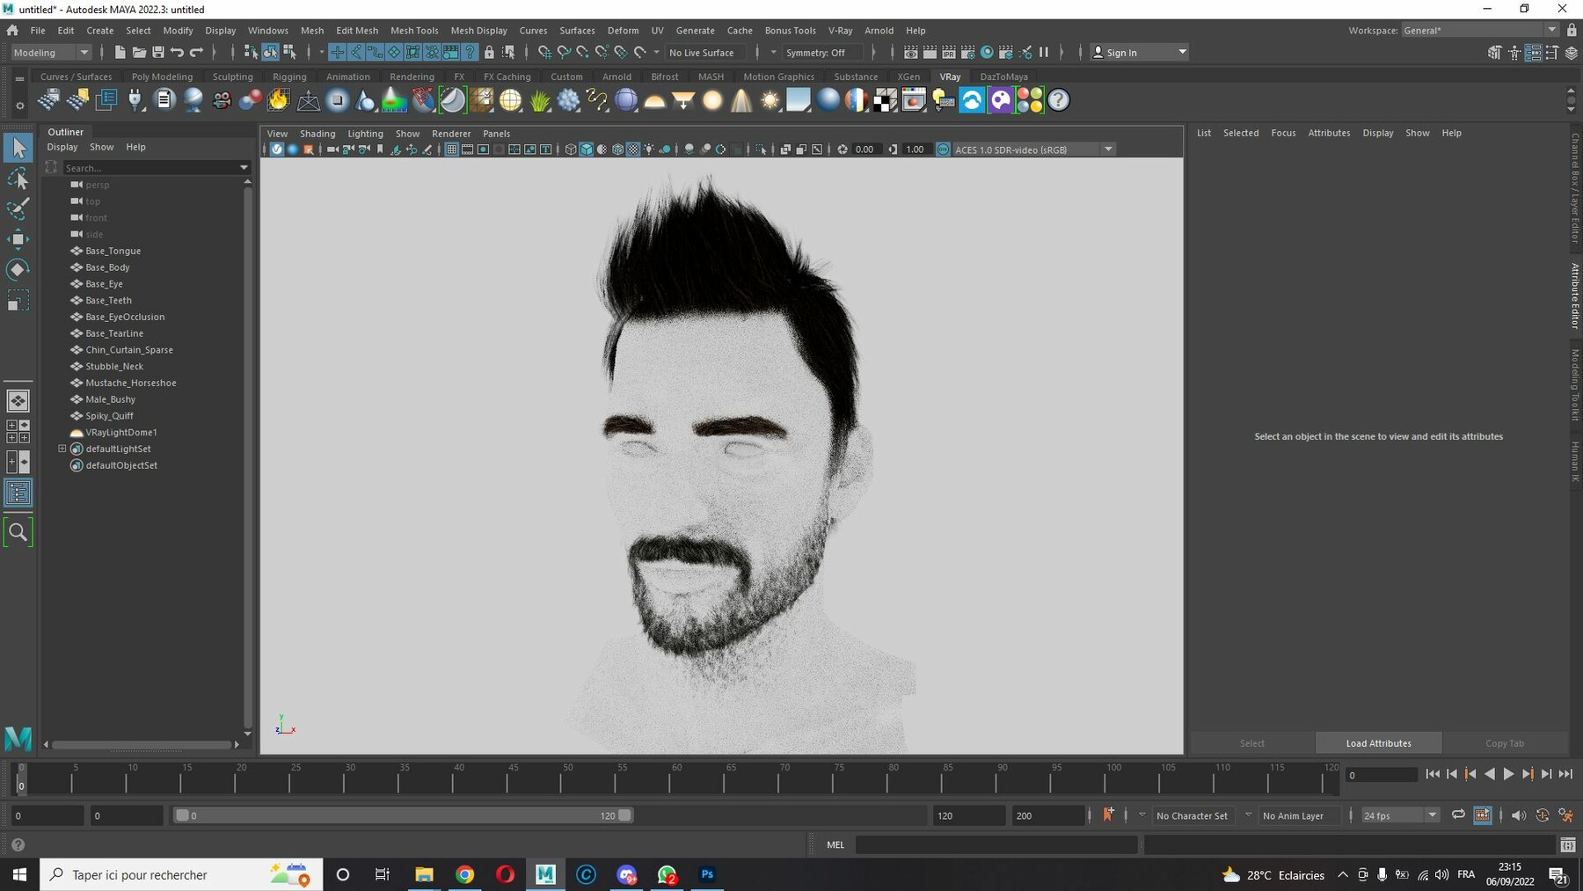Image resolution: width=1583 pixels, height=891 pixels.
Task: Click the green grass VRay fur icon
Action: (539, 100)
